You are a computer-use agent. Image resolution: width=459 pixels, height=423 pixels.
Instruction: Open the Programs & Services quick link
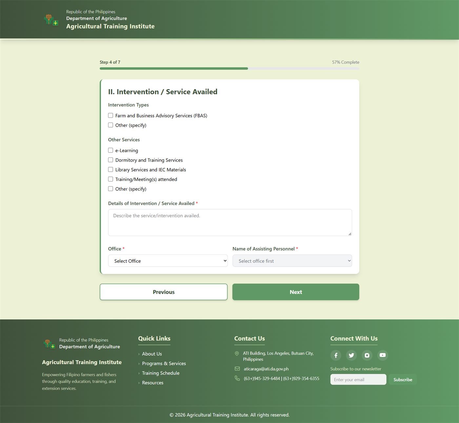164,363
